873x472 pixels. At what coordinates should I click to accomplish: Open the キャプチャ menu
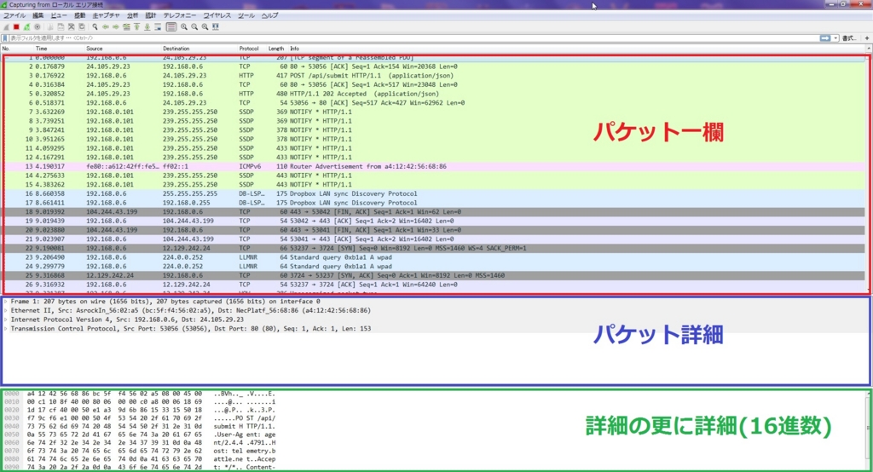106,15
